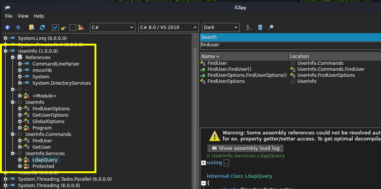The image size is (381, 189).
Task: Click the UserInfo (1.0.0.0) assembly icon
Action: 12,51
